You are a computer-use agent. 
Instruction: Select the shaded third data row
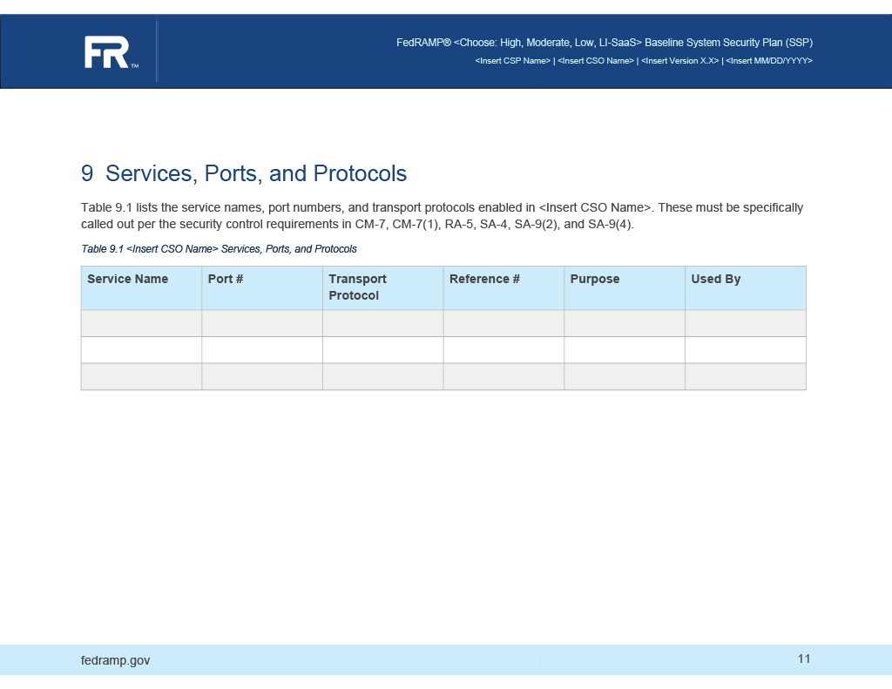click(x=446, y=375)
